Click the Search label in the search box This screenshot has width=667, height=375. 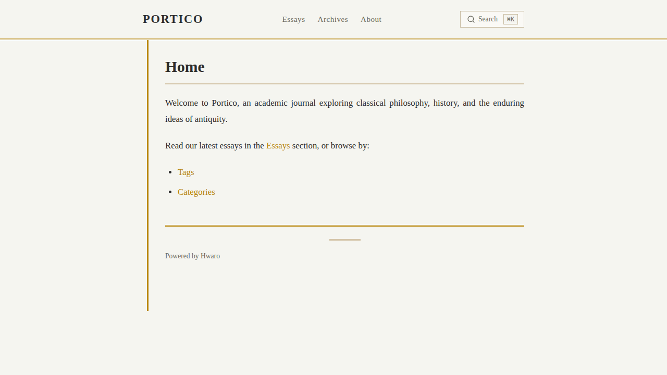click(x=488, y=19)
